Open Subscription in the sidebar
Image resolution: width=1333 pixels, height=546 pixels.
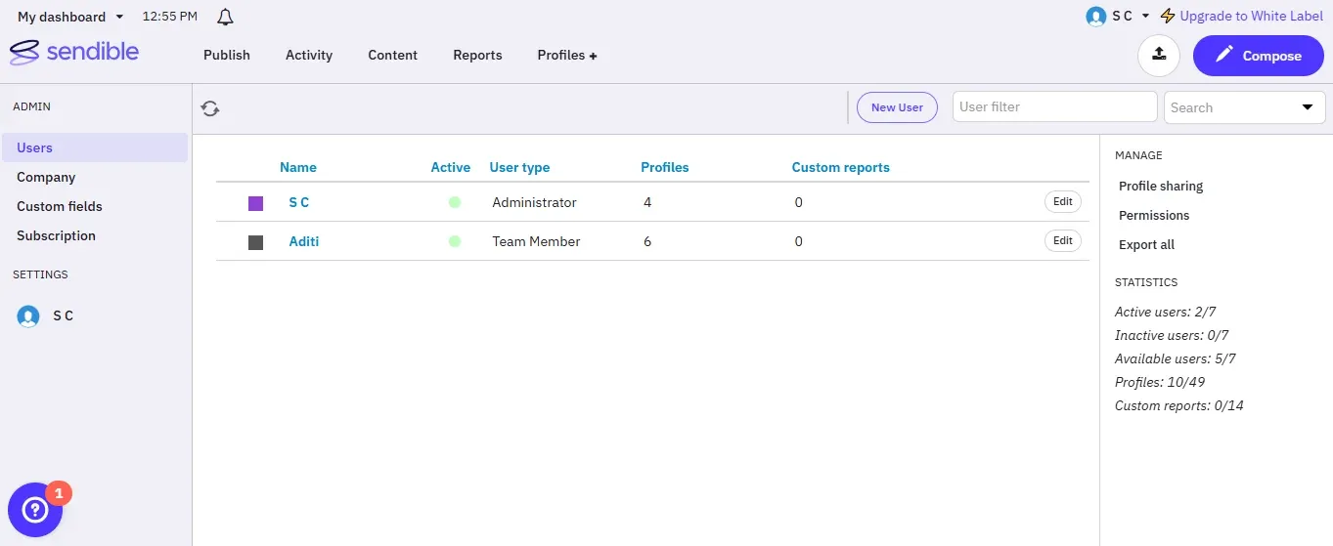coord(56,235)
